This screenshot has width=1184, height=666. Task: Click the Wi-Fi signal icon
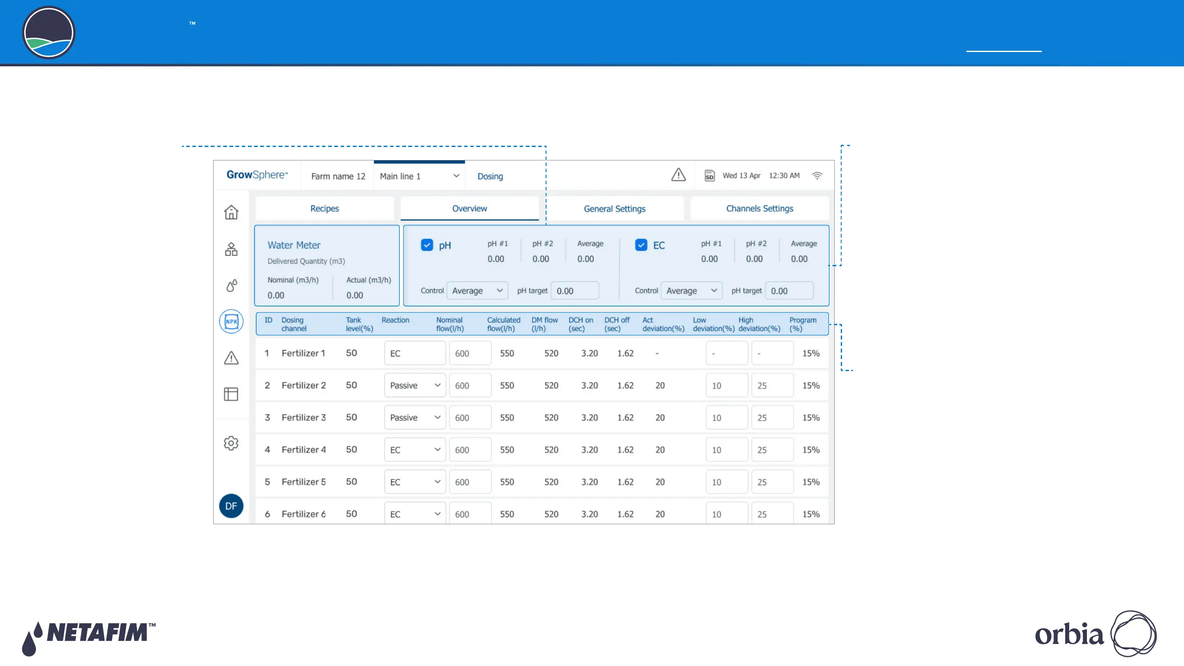(x=817, y=176)
